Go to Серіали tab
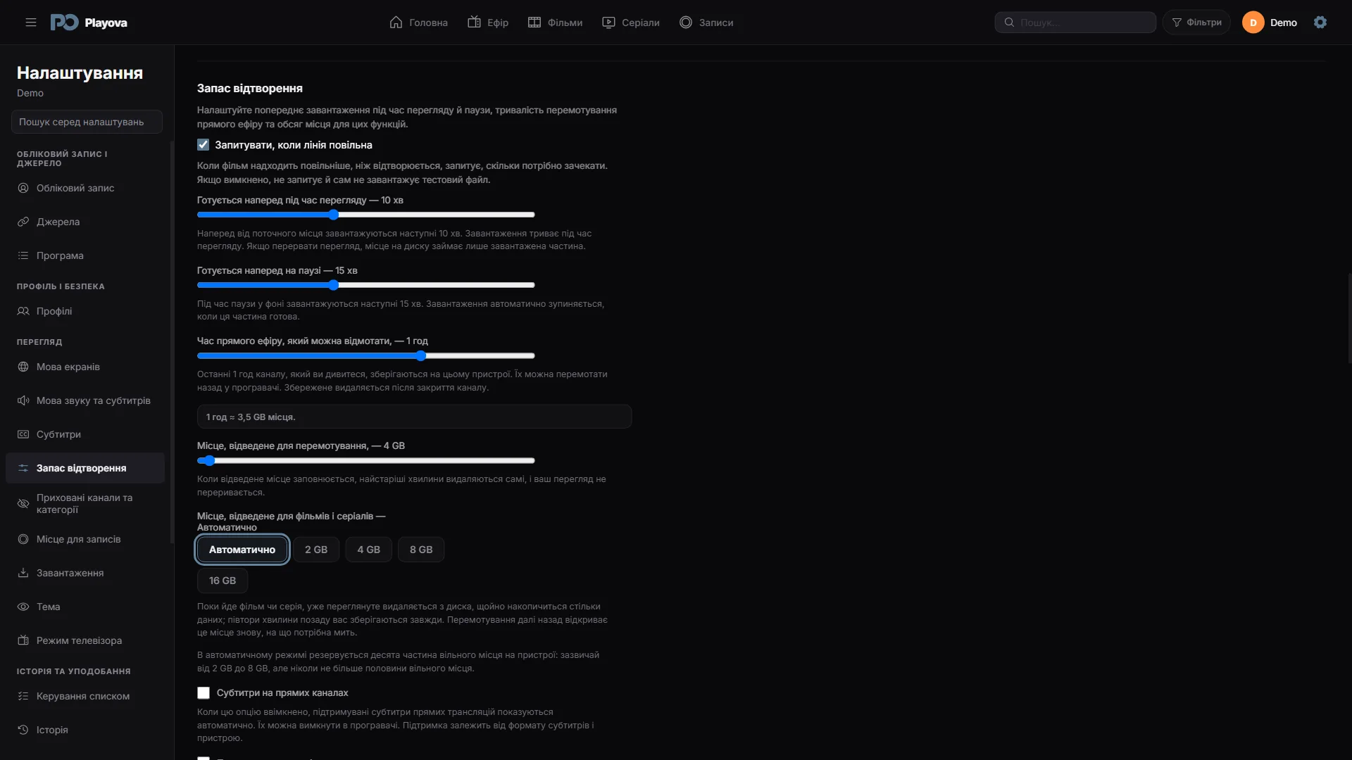 [x=631, y=23]
